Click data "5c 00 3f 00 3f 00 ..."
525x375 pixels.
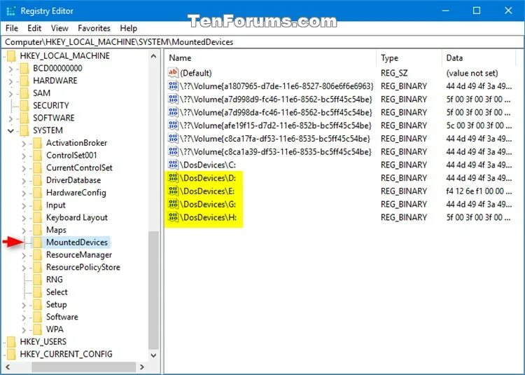pyautogui.click(x=478, y=125)
